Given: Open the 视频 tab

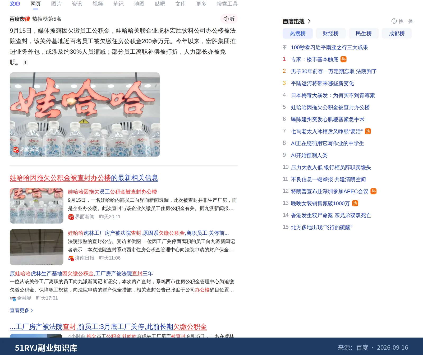Looking at the screenshot, I should coord(98,4).
